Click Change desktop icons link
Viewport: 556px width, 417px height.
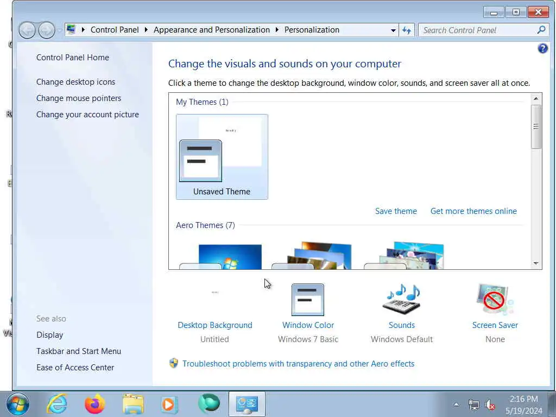[75, 82]
